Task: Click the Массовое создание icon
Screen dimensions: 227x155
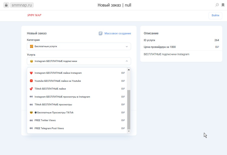Action: 100,33
